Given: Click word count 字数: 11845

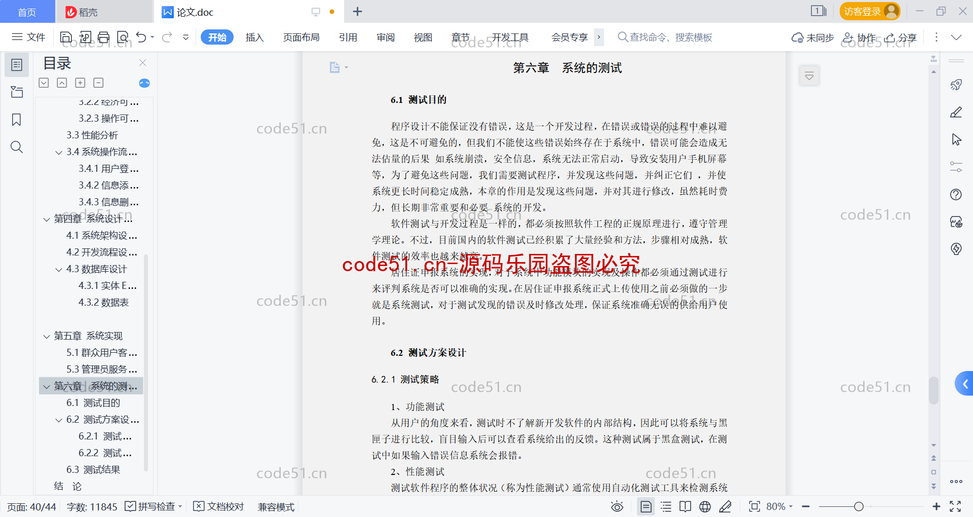Looking at the screenshot, I should coord(92,507).
